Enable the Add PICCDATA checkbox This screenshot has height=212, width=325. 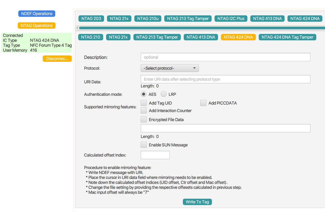pyautogui.click(x=203, y=103)
